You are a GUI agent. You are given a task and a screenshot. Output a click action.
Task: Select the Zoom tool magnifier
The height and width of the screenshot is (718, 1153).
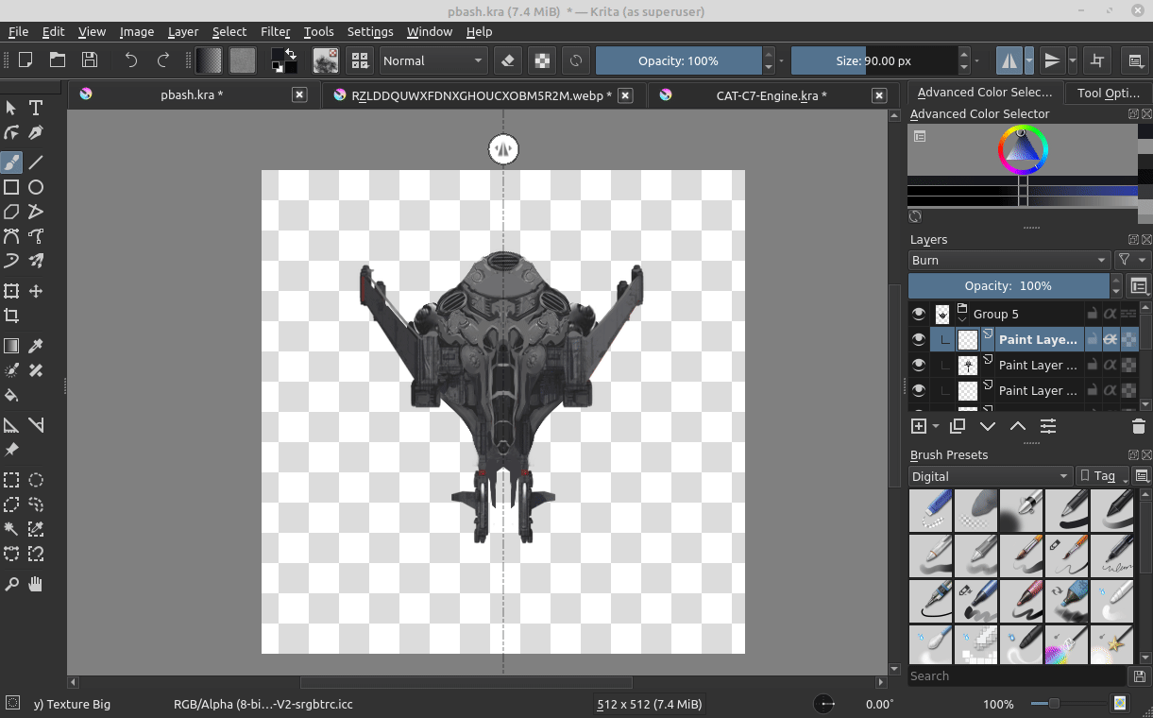11,585
